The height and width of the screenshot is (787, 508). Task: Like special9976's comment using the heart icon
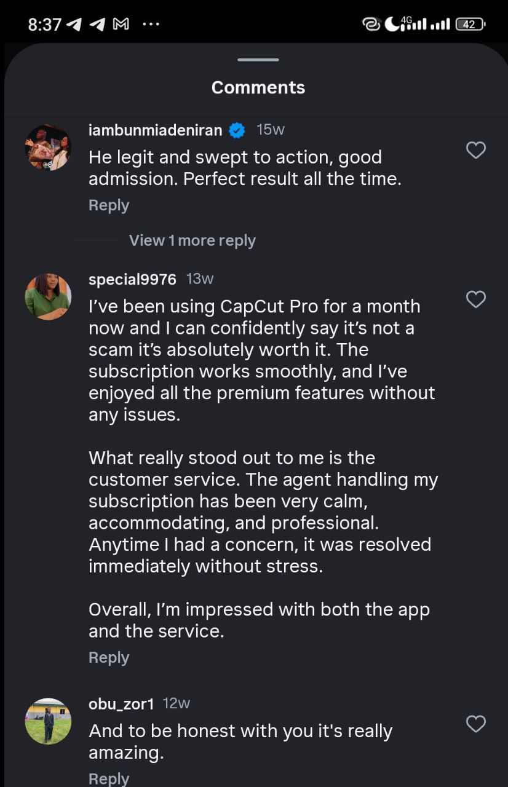tap(475, 299)
